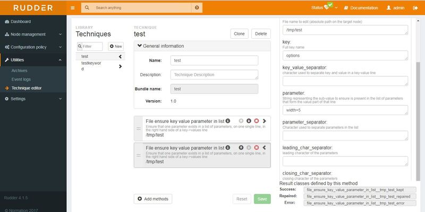425x212 pixels.
Task: Clone the test technique
Action: pyautogui.click(x=239, y=34)
